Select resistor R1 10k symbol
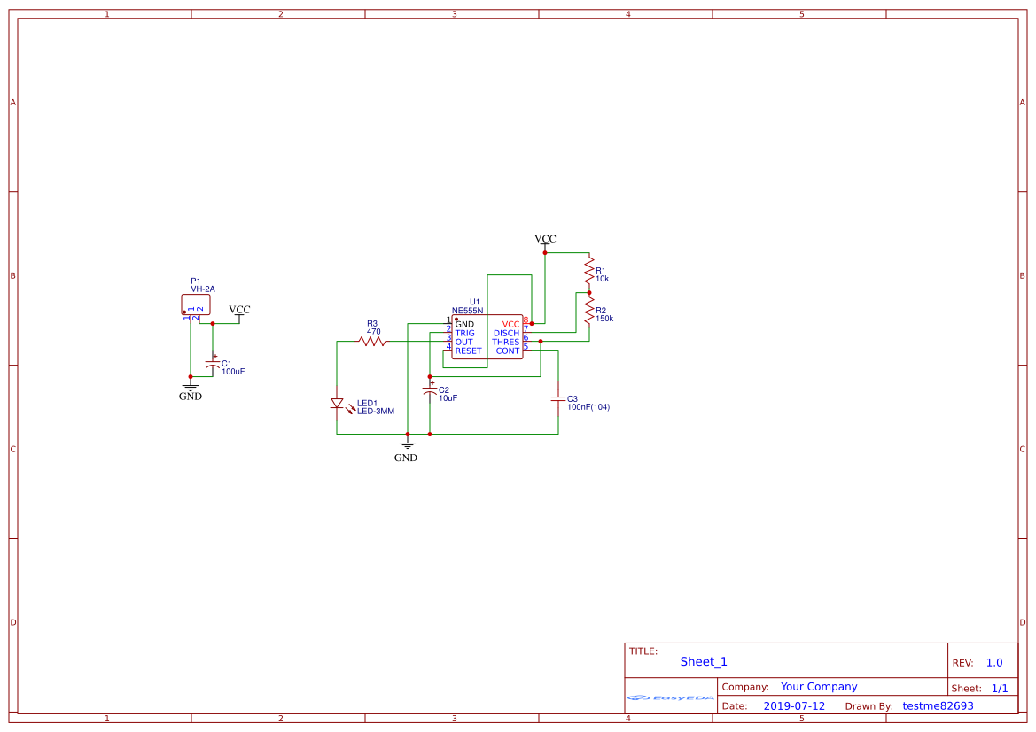Viewport: 1036px width, 732px height. (589, 270)
